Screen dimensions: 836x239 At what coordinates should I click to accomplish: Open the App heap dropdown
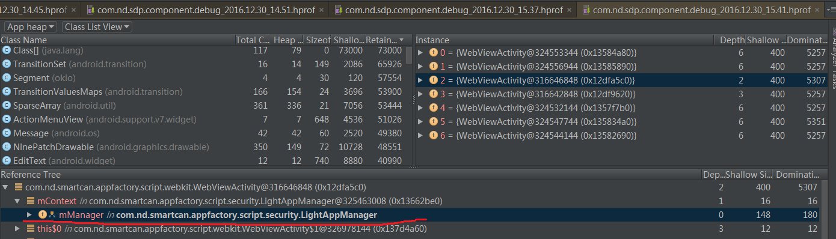coord(30,26)
